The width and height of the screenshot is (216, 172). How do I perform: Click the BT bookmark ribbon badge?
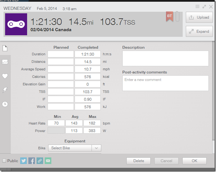pos(169,16)
